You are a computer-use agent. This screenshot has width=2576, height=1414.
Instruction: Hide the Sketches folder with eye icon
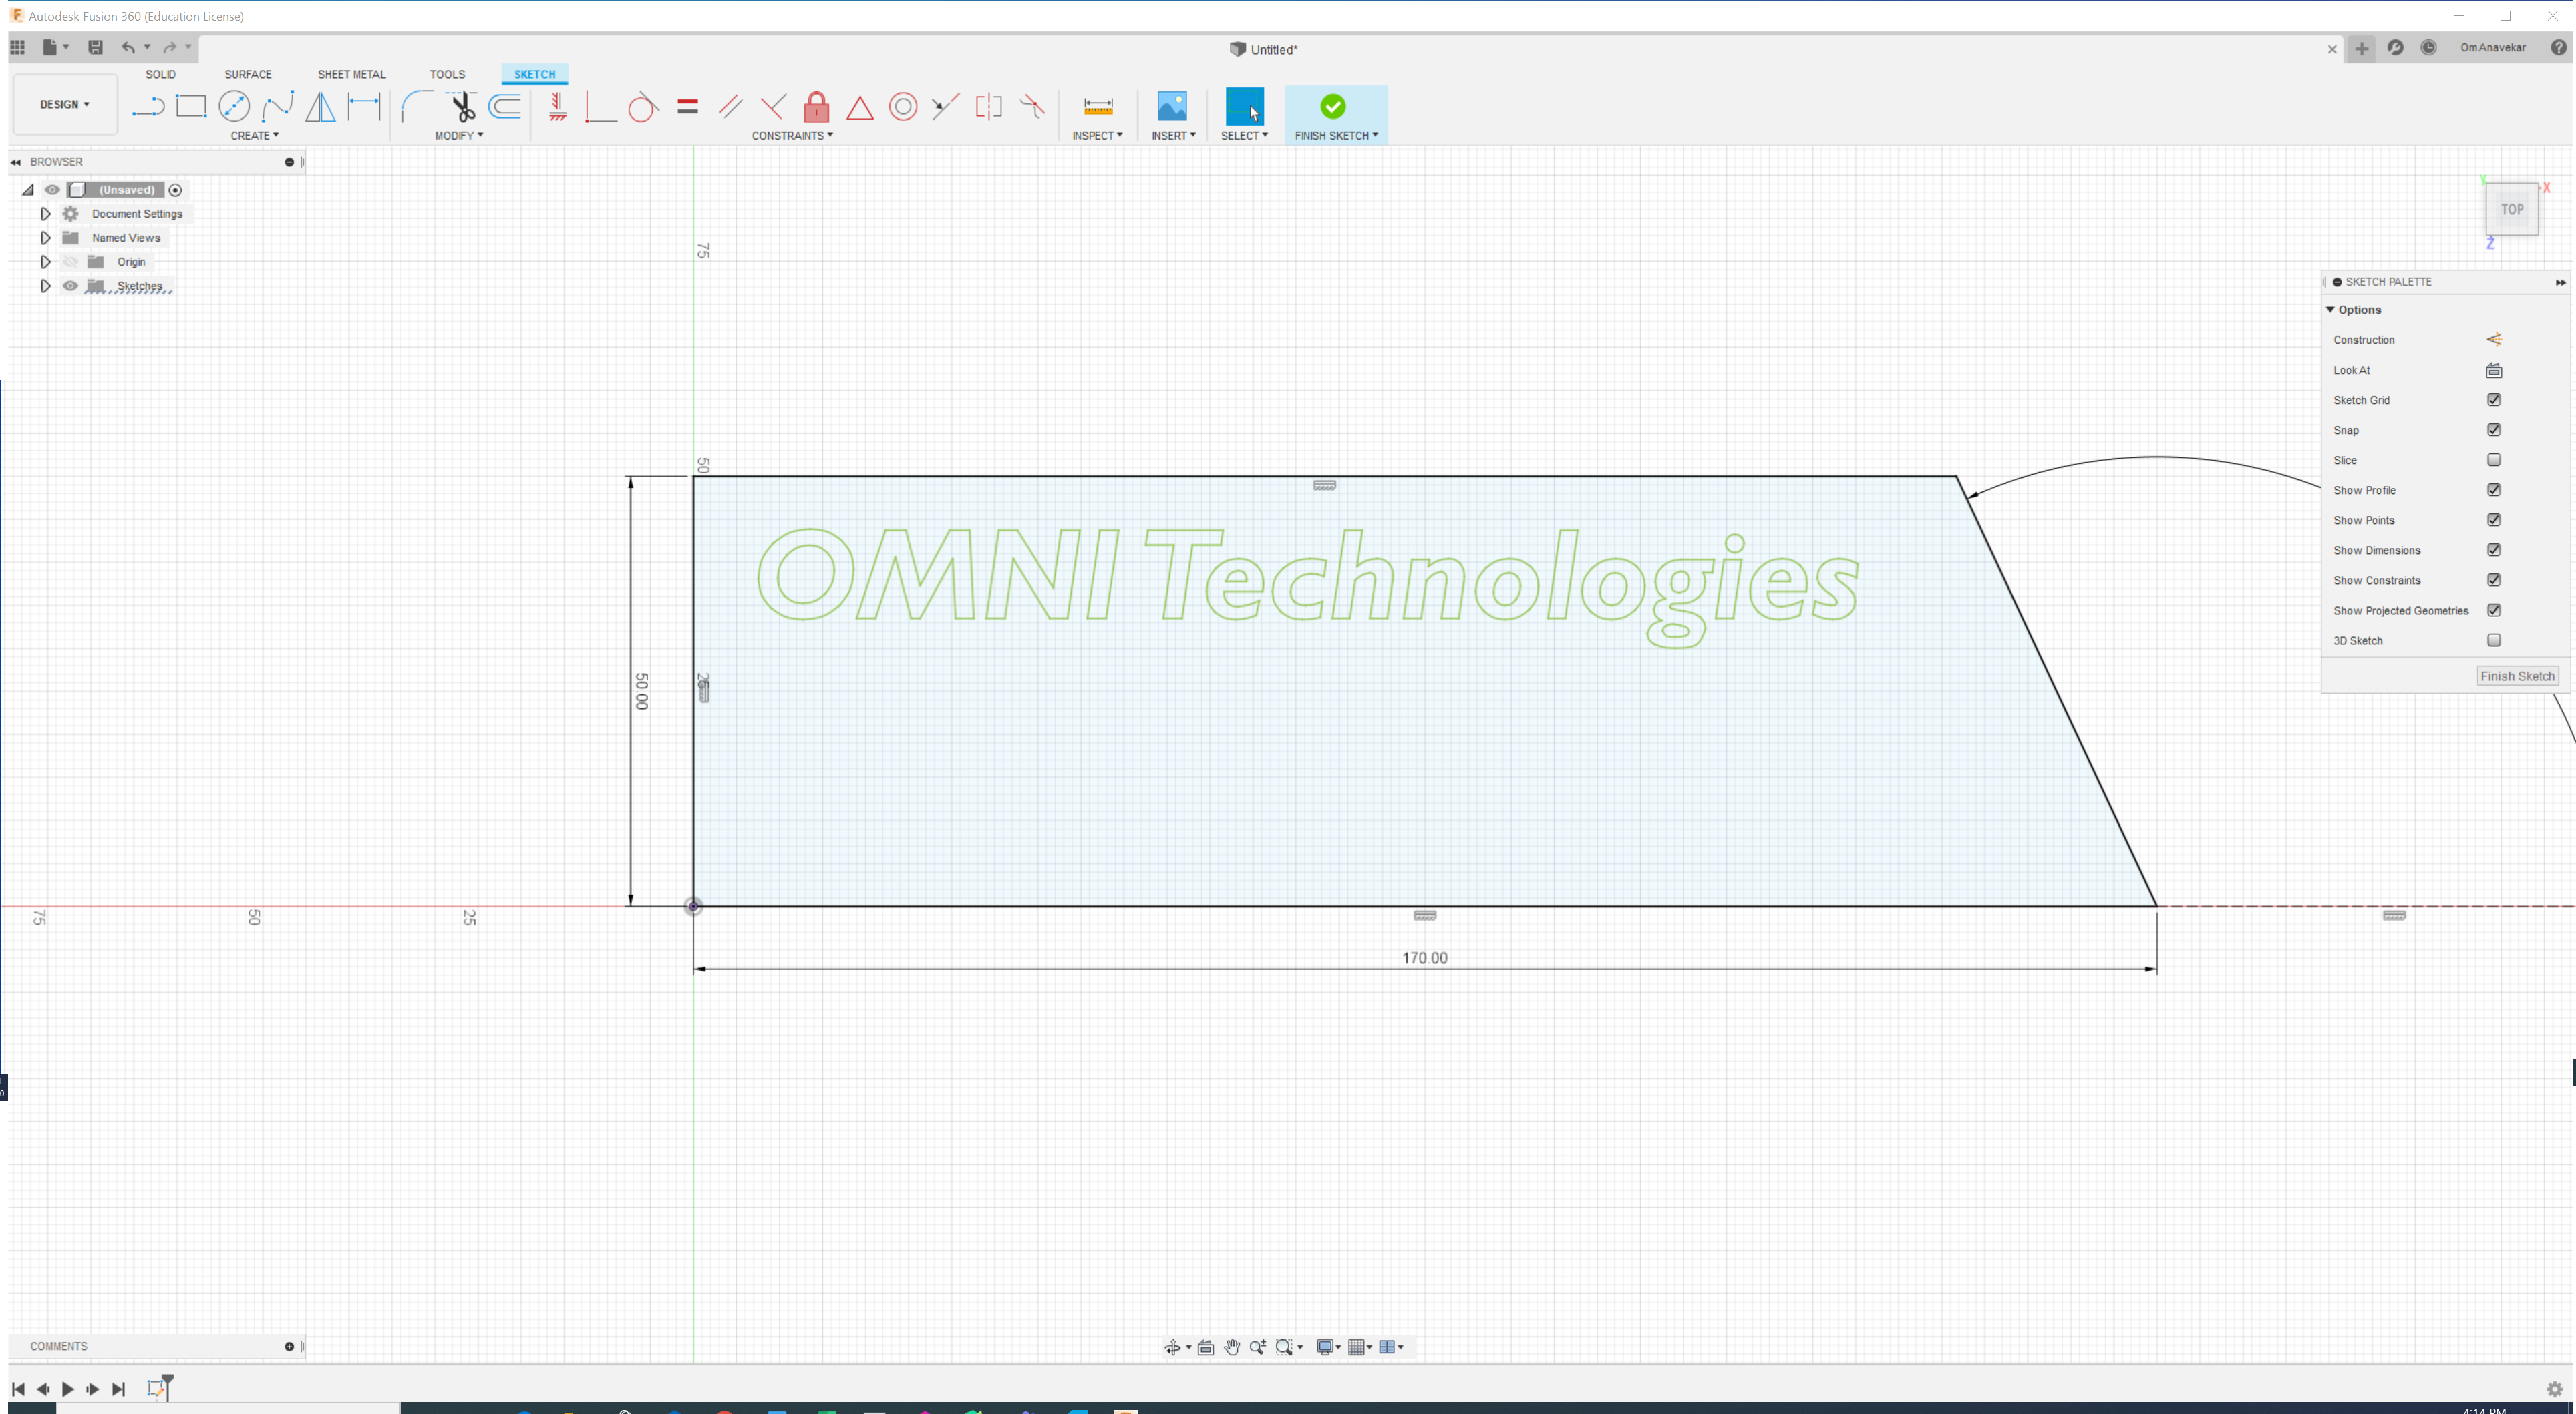pyautogui.click(x=70, y=286)
